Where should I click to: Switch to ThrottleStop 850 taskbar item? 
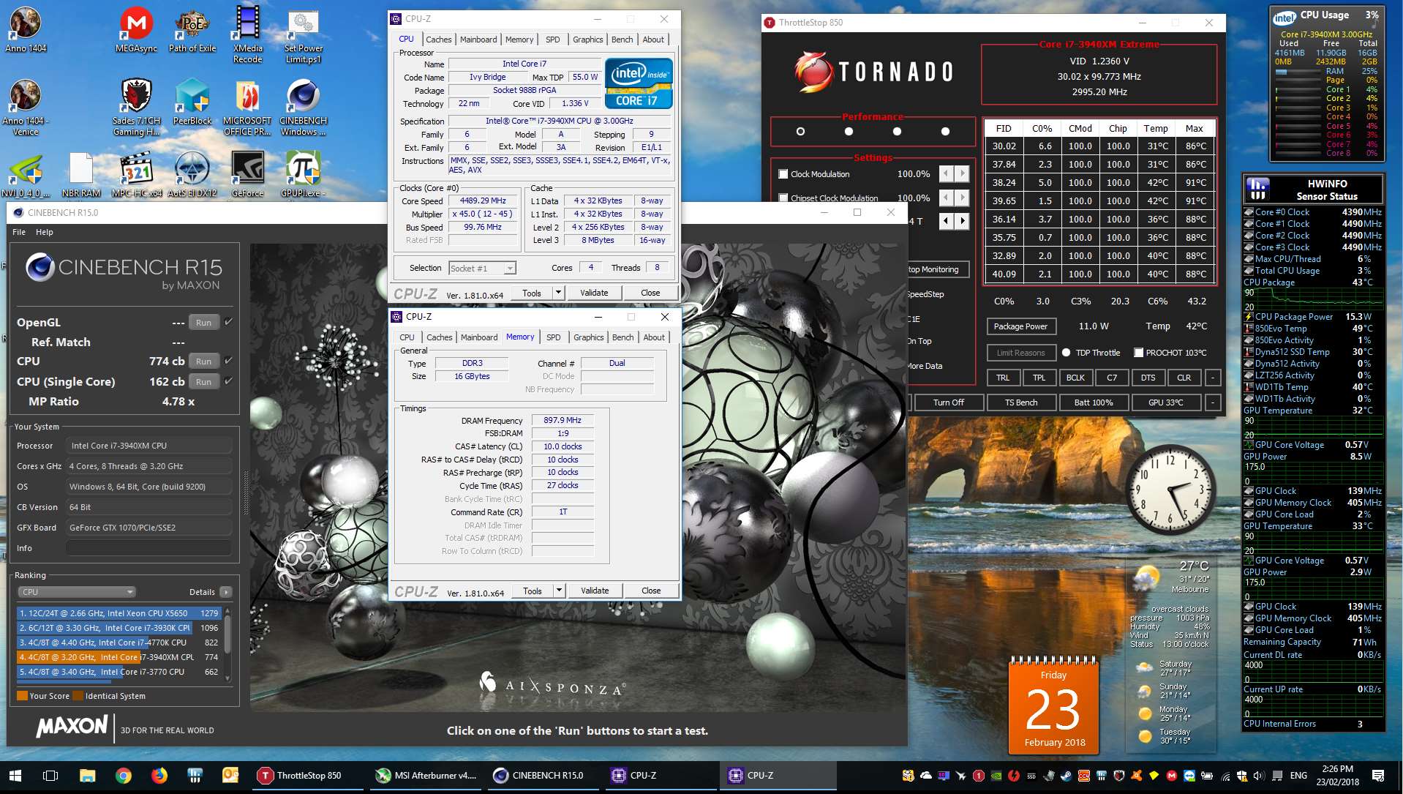coord(308,776)
